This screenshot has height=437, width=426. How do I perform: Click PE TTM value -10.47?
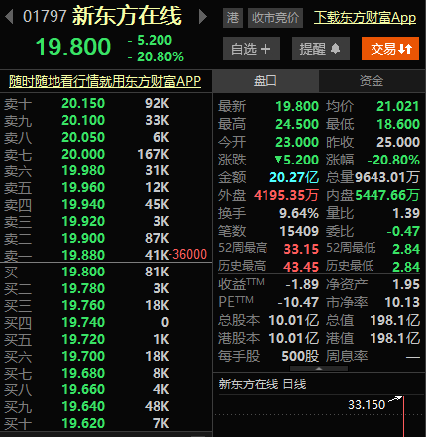click(x=298, y=302)
